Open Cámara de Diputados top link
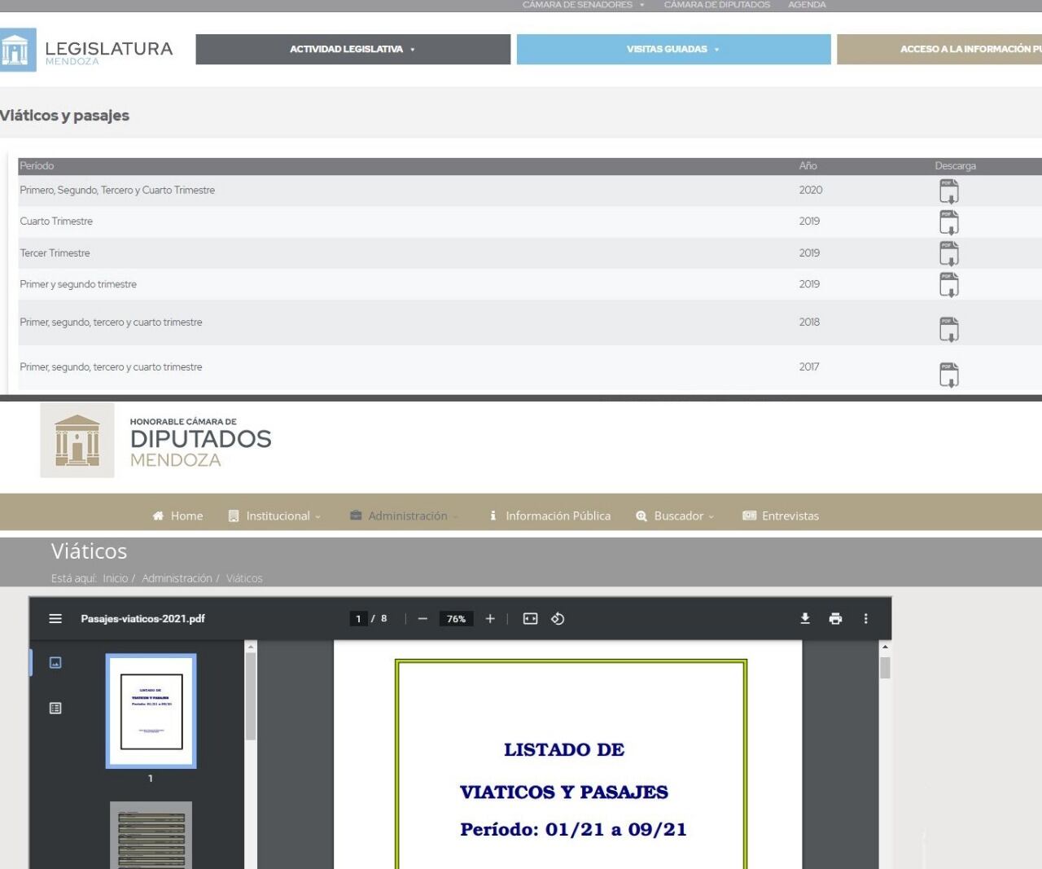 pos(716,5)
